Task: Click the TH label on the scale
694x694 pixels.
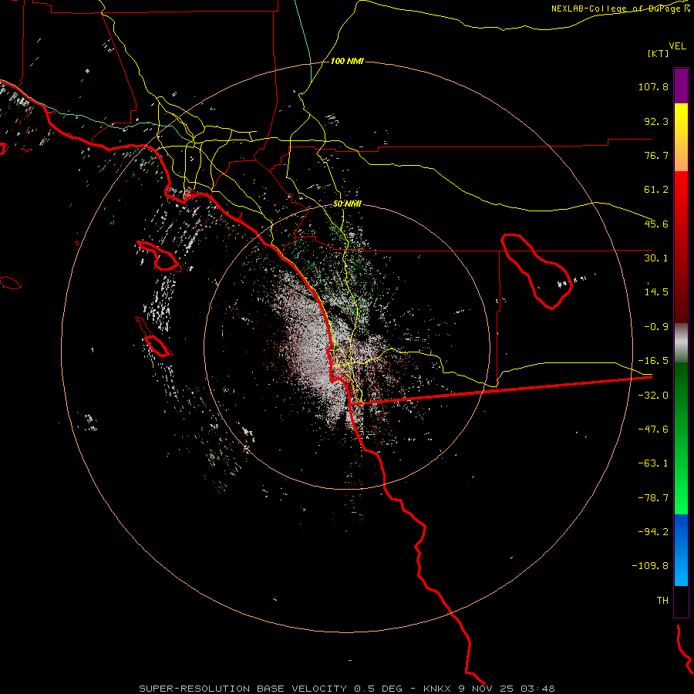Action: [662, 601]
